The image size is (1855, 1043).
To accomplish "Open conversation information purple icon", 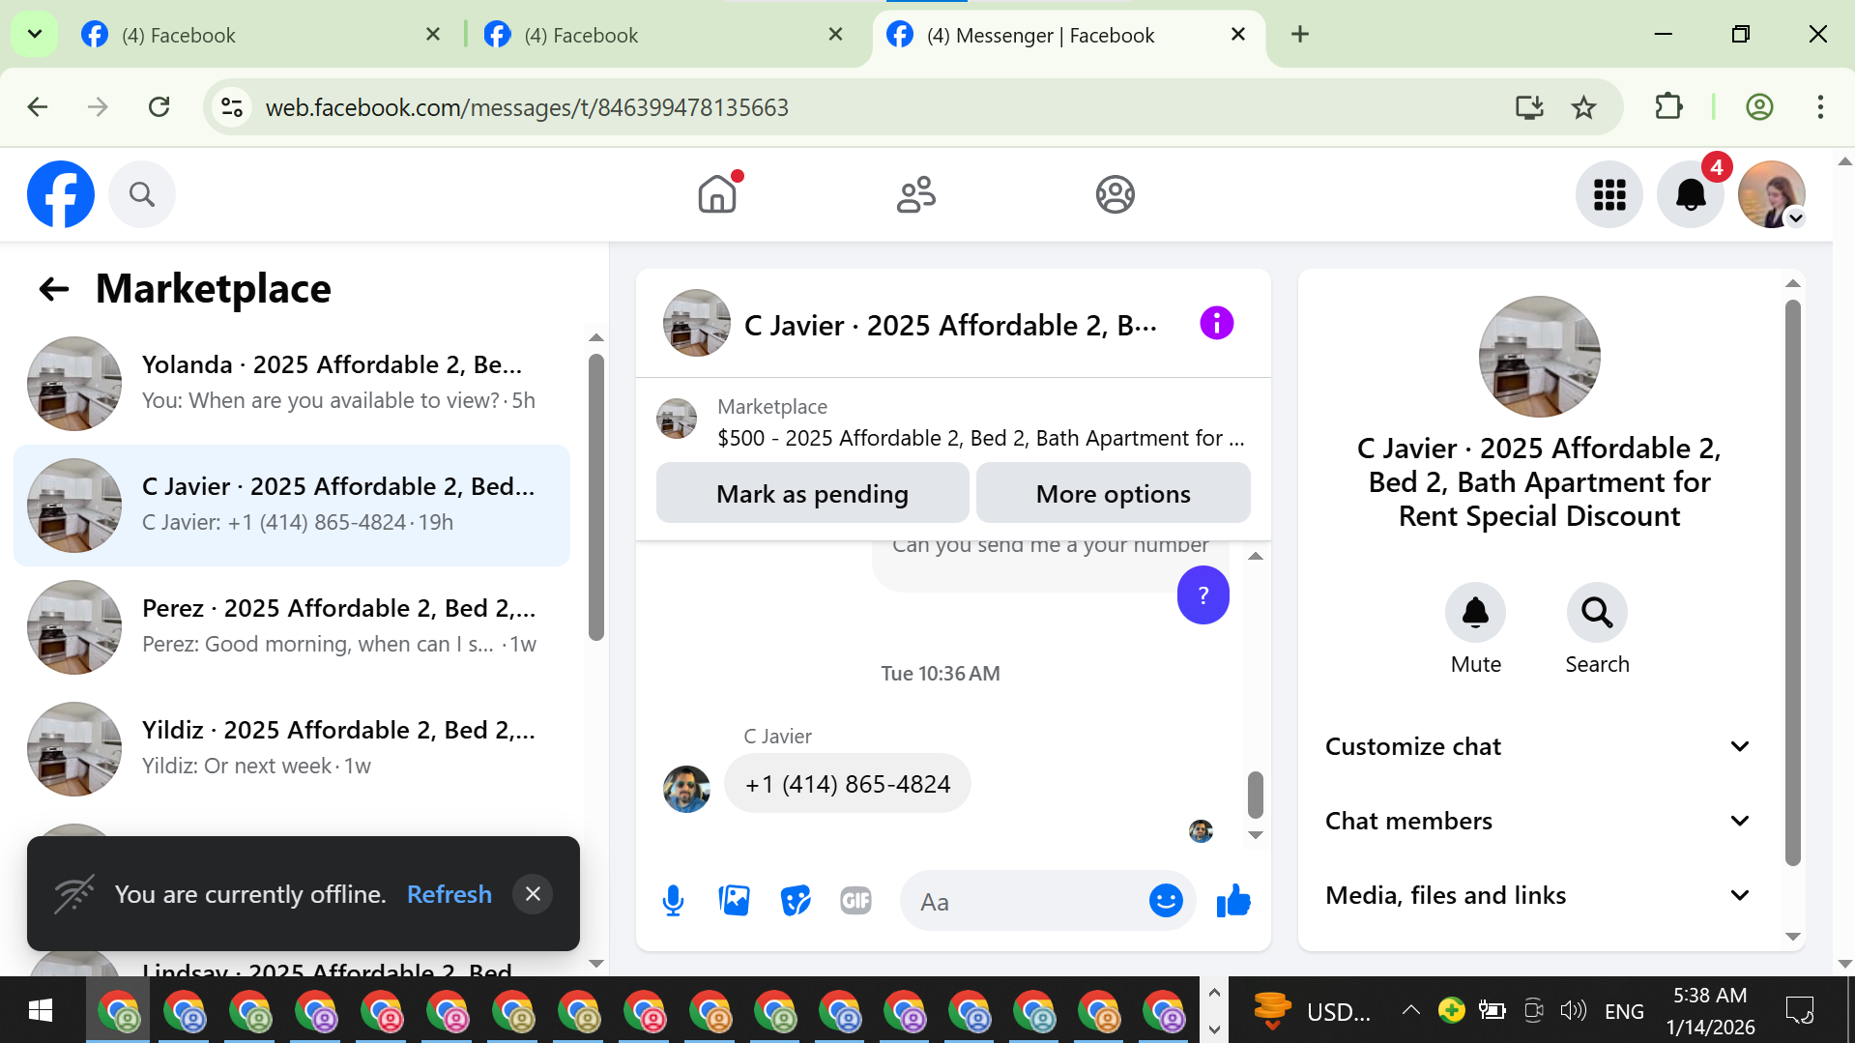I will (1216, 323).
